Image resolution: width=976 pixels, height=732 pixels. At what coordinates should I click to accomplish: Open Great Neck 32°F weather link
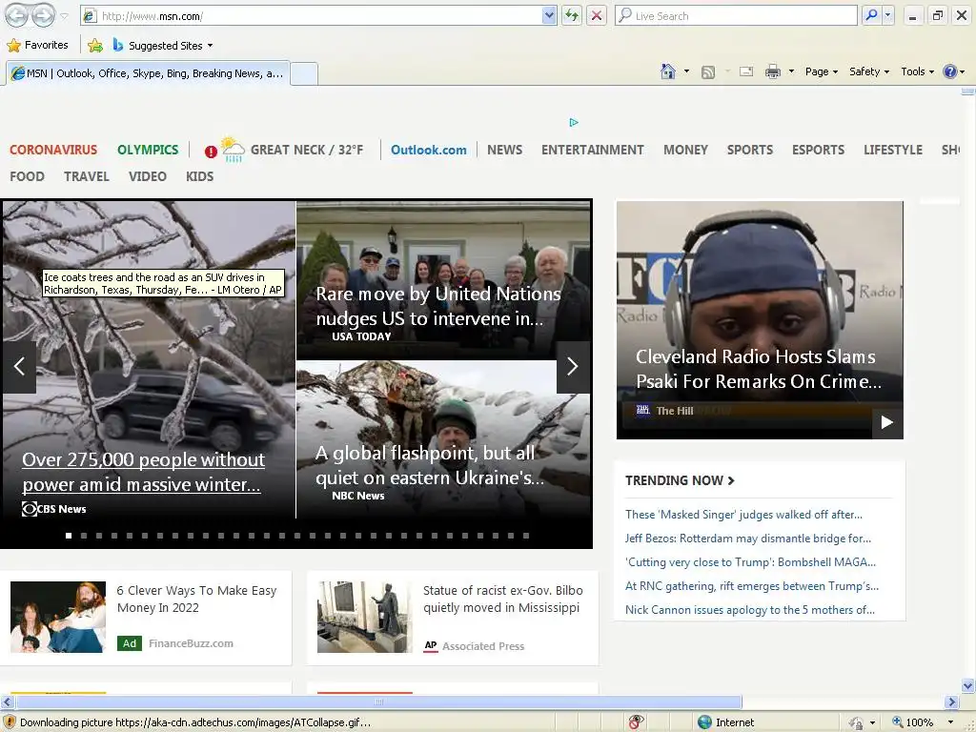[x=306, y=150]
